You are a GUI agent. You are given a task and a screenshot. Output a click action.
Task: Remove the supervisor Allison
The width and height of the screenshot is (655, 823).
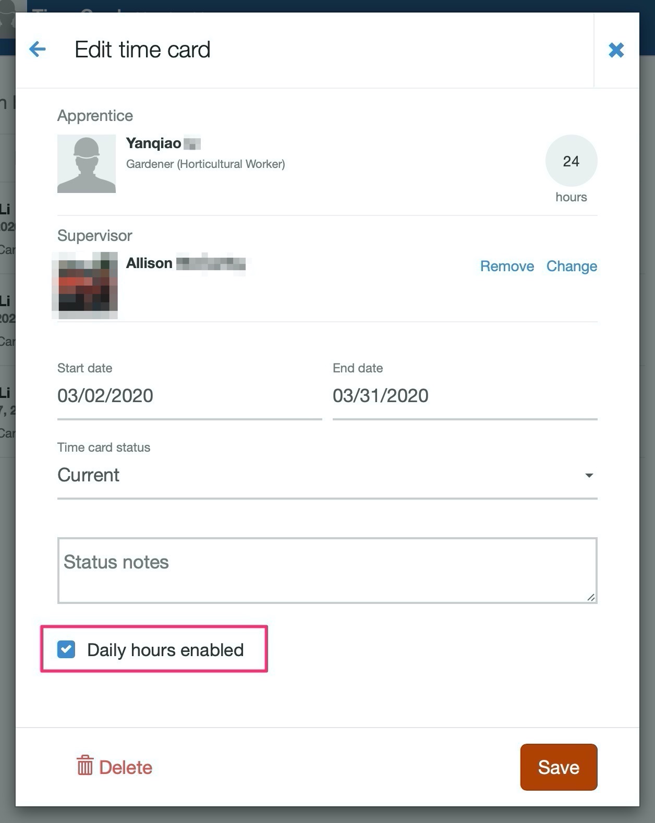[x=507, y=266]
